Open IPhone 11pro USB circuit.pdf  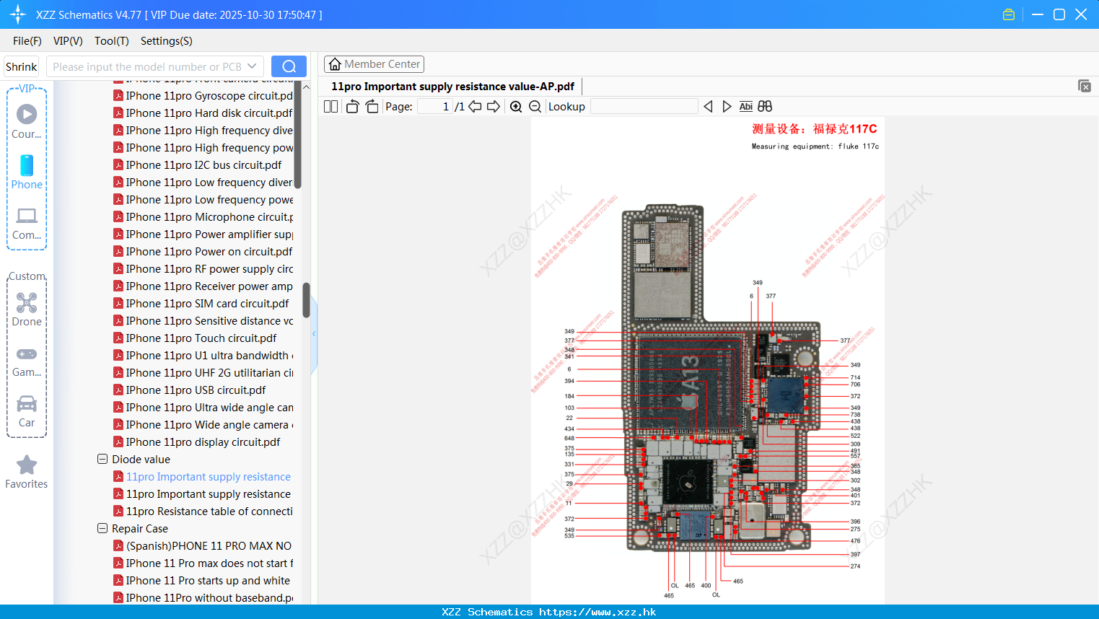tap(189, 390)
